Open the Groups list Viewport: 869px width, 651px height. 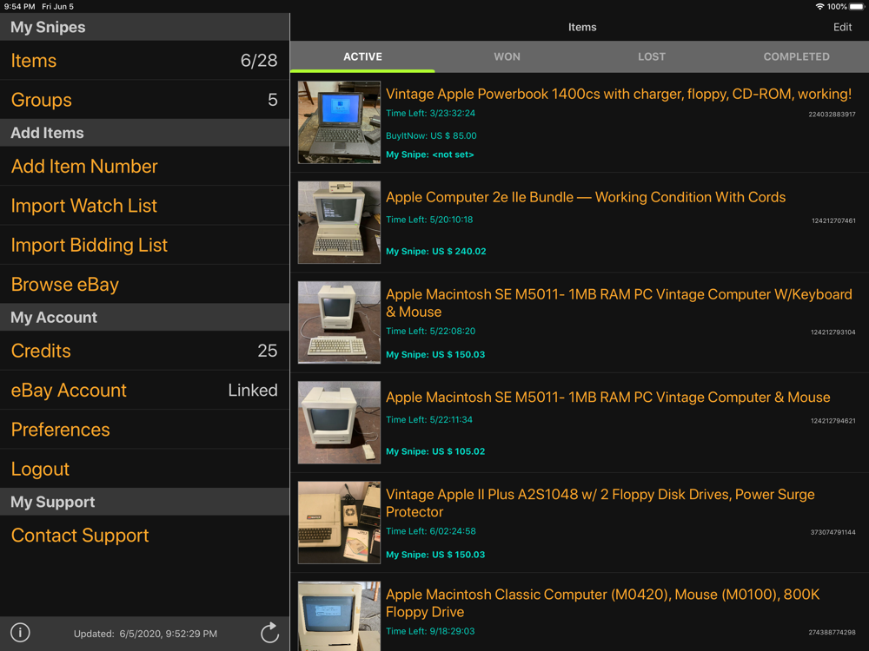coord(144,100)
